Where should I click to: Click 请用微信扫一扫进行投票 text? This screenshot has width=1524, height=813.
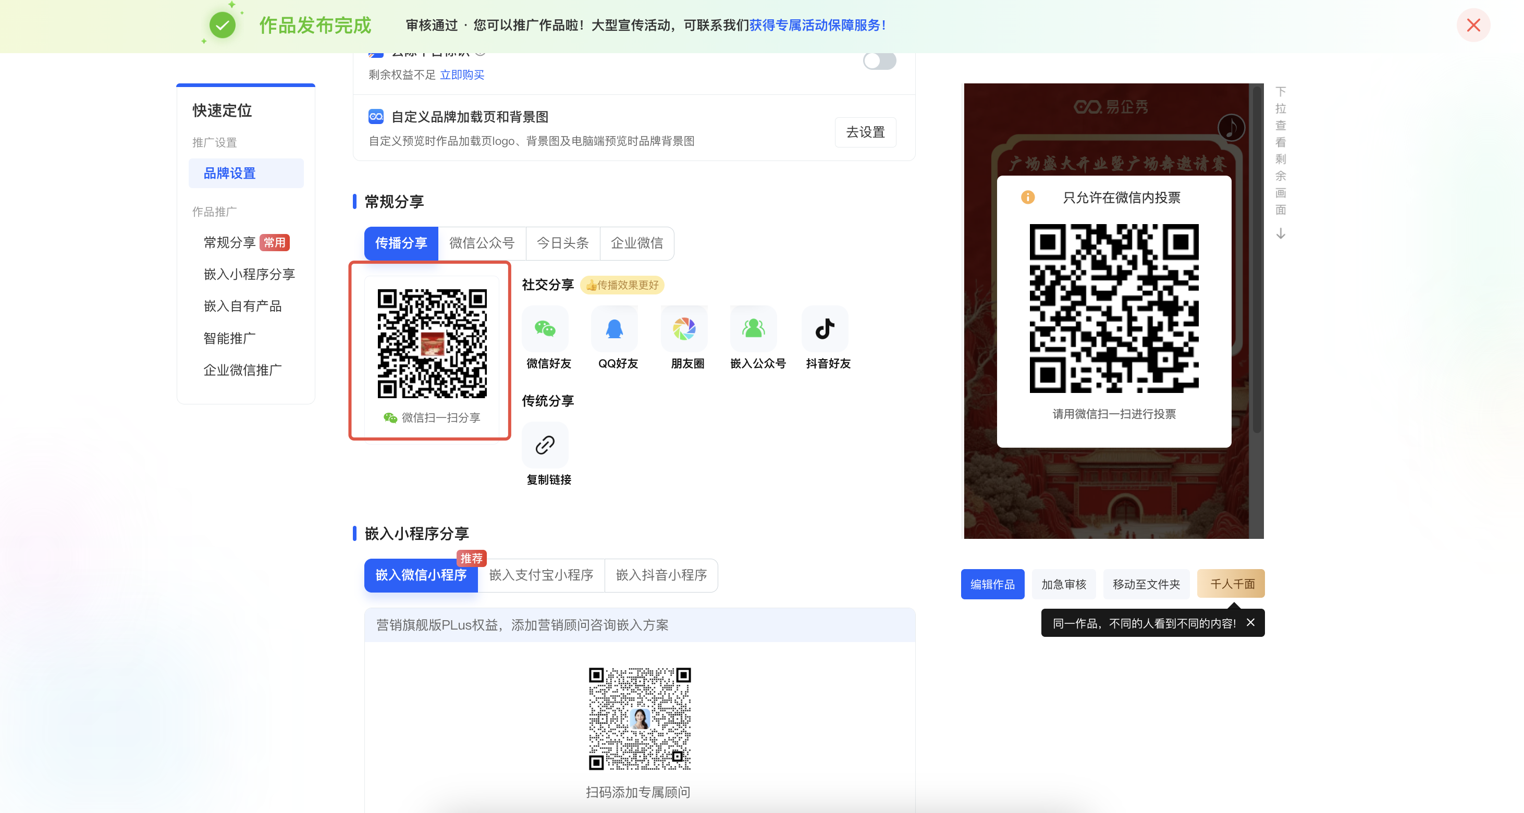[x=1114, y=414]
